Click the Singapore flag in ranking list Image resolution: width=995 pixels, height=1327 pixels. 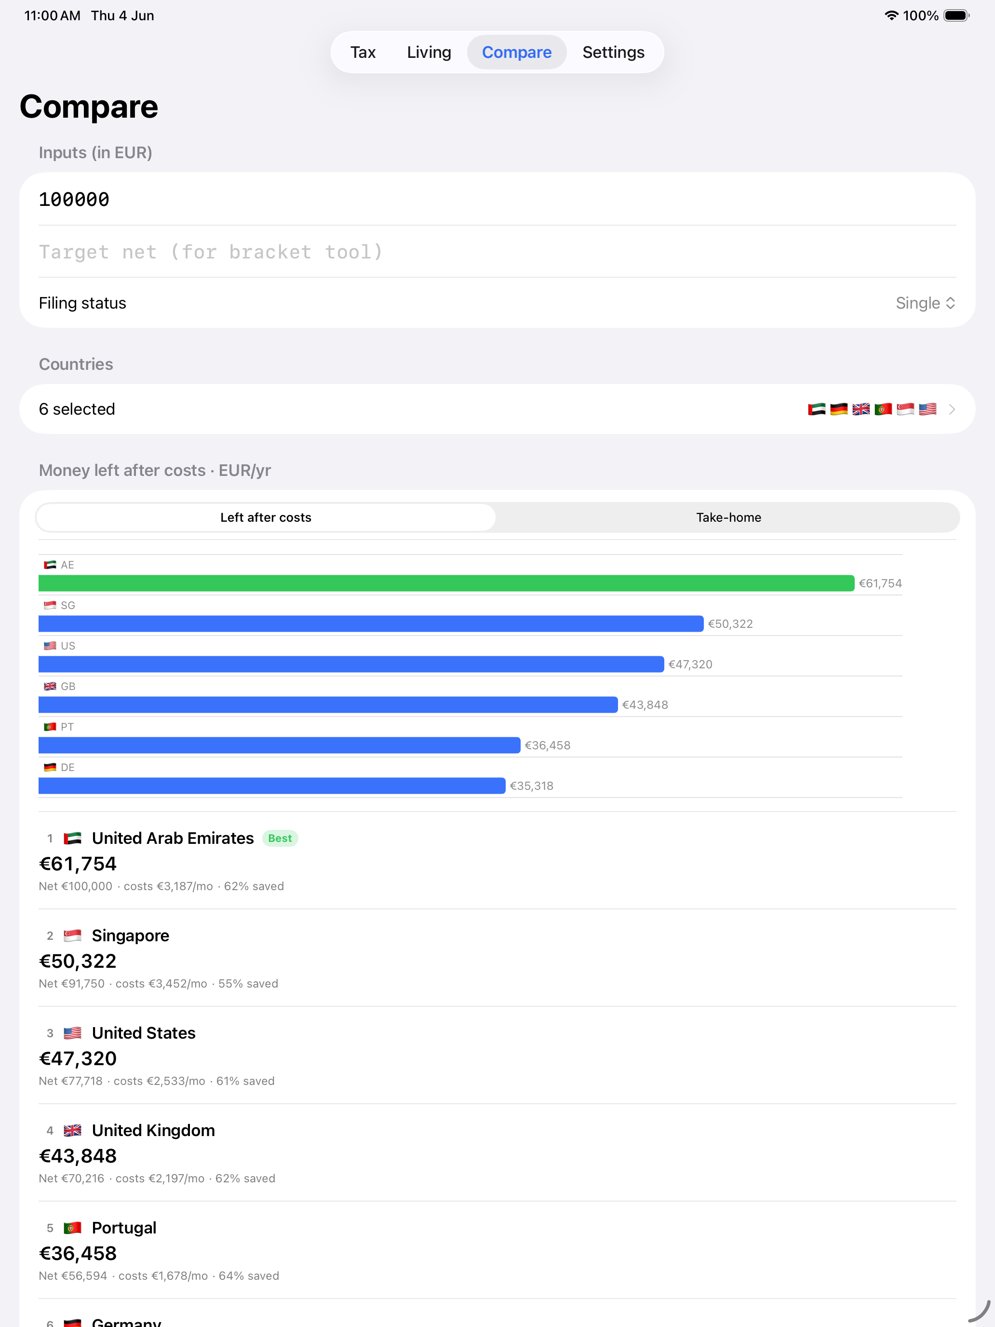(73, 935)
